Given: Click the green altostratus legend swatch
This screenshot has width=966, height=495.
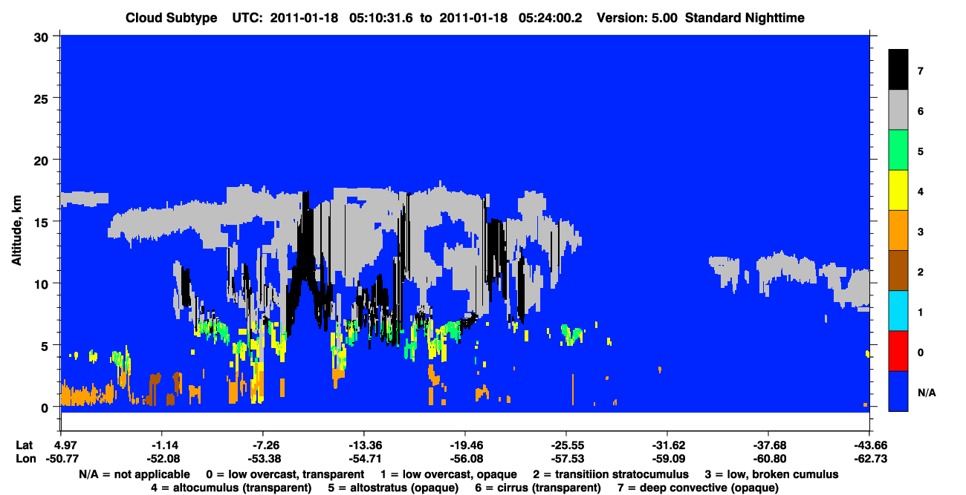Looking at the screenshot, I should click(x=898, y=151).
